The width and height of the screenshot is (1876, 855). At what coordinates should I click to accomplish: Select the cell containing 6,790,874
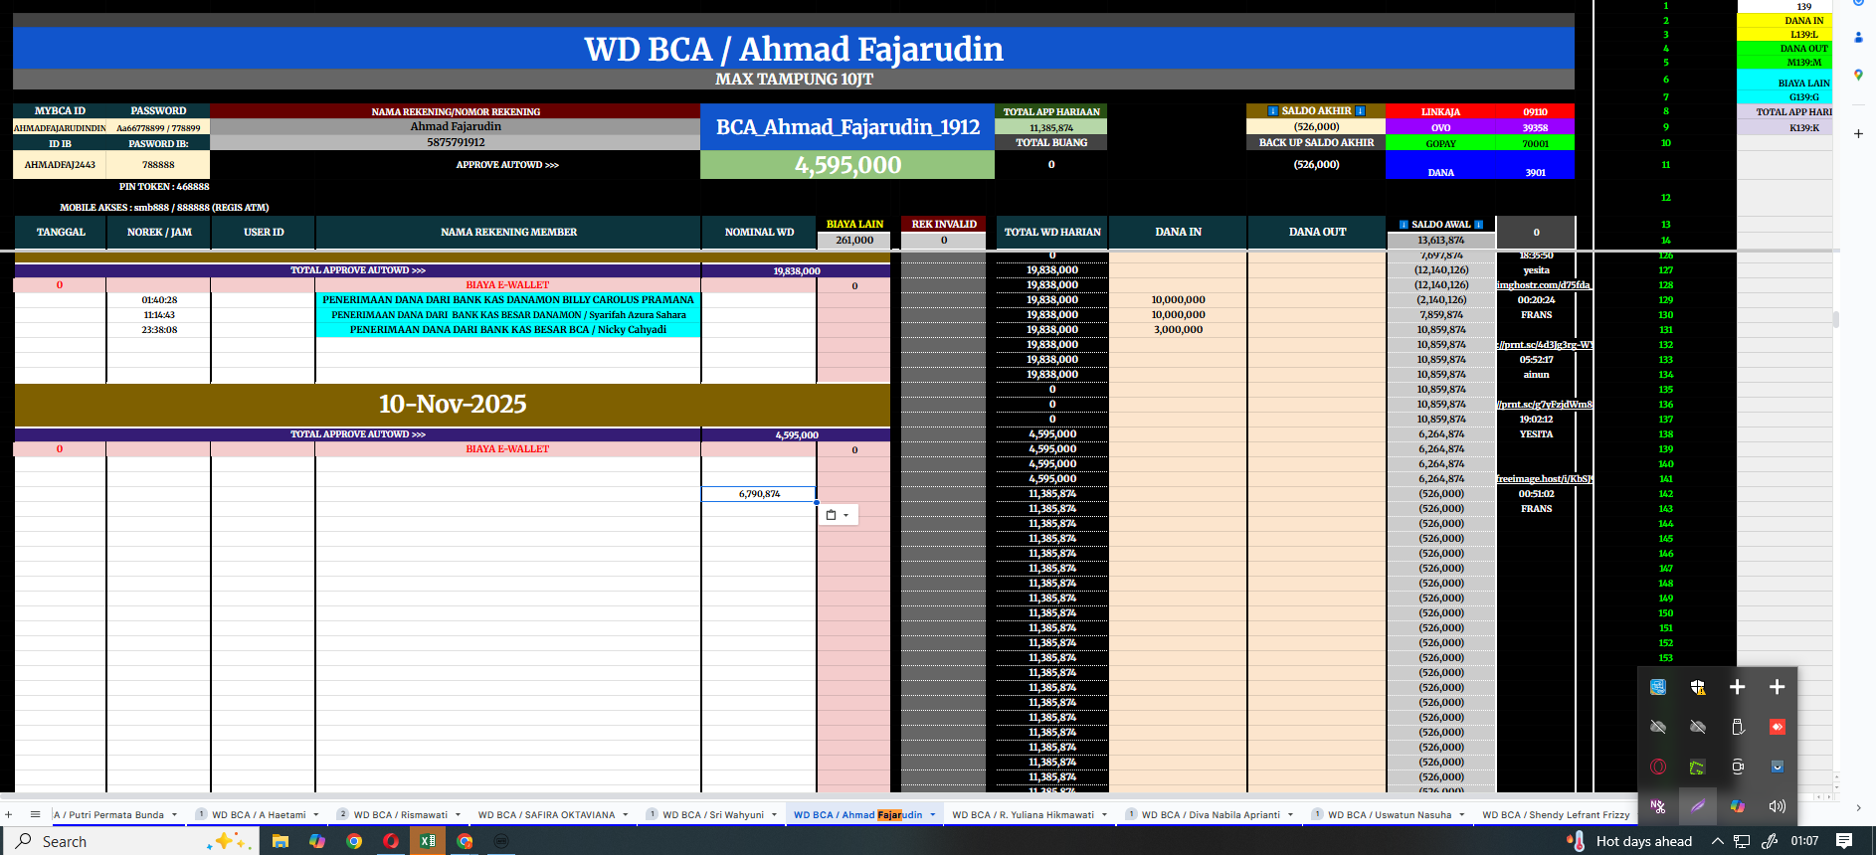[759, 494]
